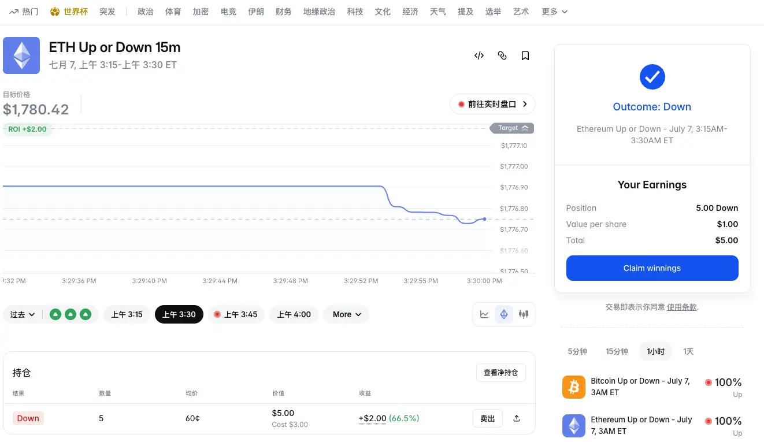Open the 电竞 esports category
Image resolution: width=764 pixels, height=442 pixels.
click(228, 12)
